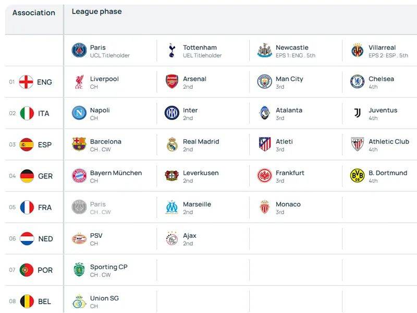Open the Villarreal team link

click(x=382, y=47)
